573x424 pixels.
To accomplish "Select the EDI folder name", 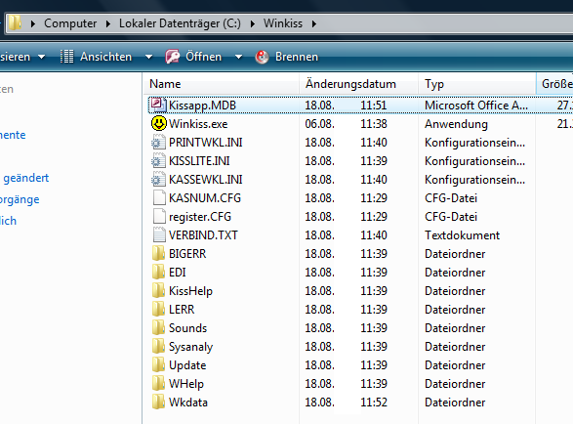I will click(178, 273).
